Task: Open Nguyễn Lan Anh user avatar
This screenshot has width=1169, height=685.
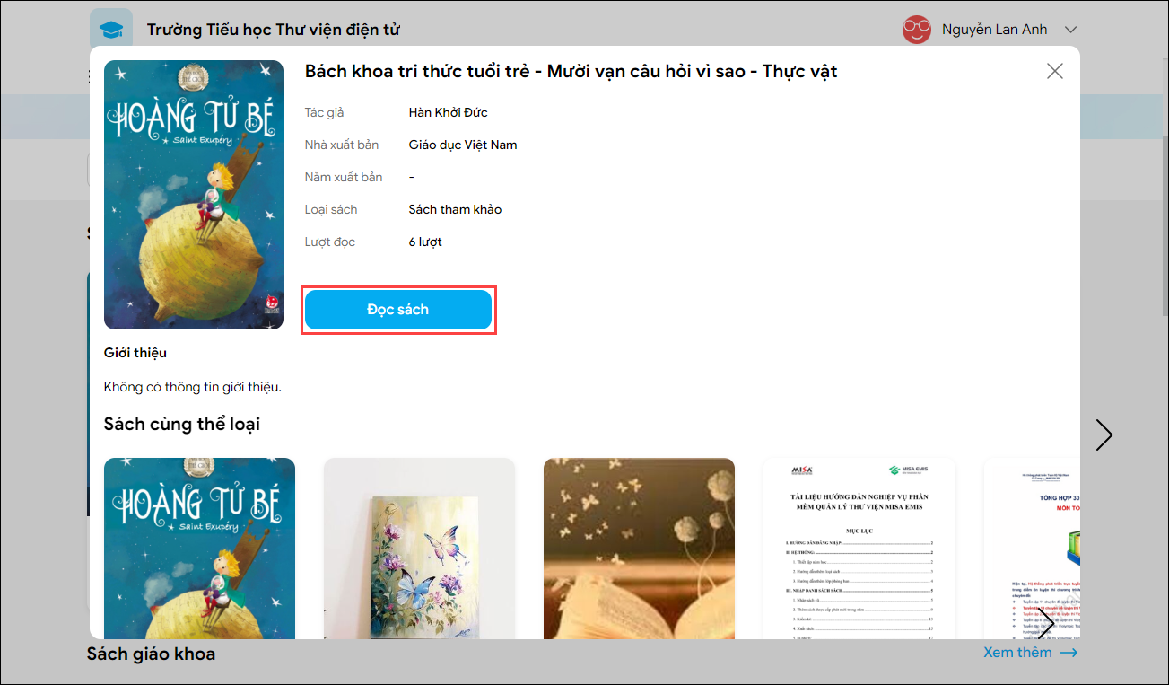Action: [x=917, y=30]
